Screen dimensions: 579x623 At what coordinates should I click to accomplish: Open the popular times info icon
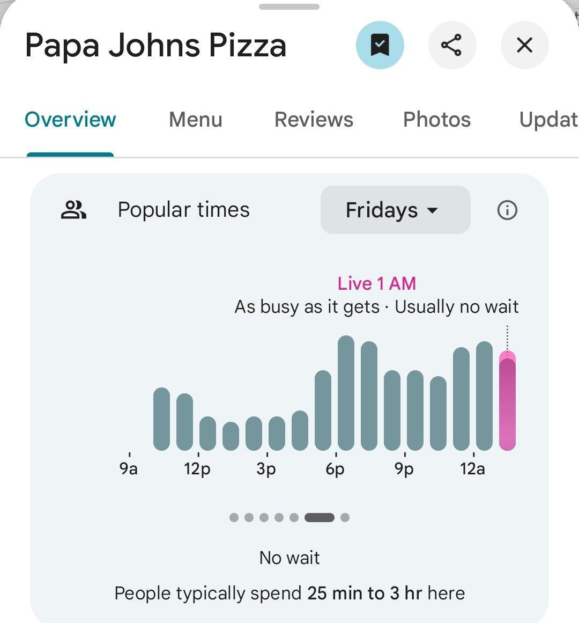pos(507,210)
